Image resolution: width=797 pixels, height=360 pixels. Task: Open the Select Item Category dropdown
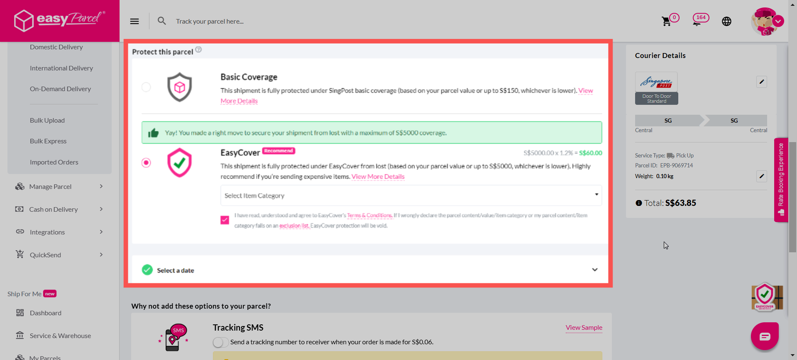click(411, 195)
